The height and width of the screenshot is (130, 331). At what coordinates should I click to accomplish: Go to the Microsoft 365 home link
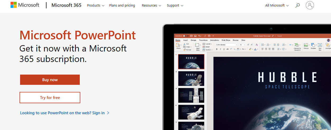pos(67,5)
